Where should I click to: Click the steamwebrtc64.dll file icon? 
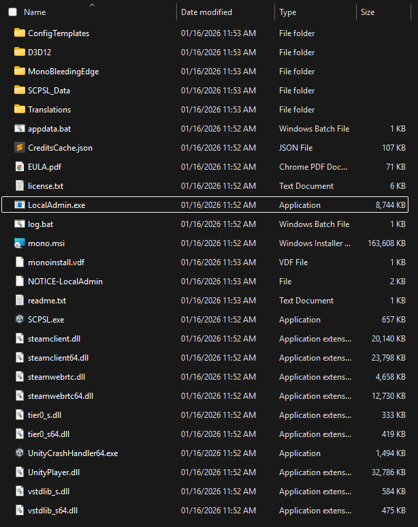20,395
